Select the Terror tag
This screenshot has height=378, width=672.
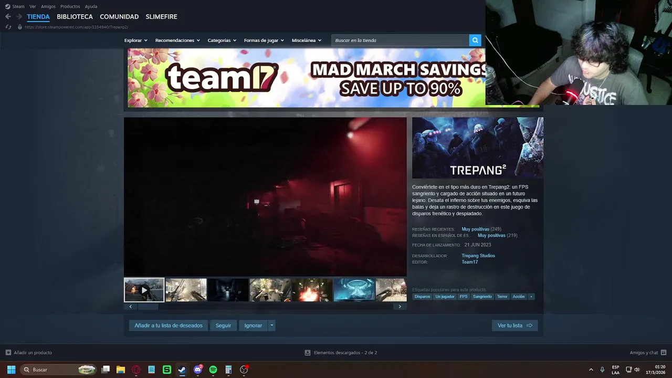click(x=502, y=297)
